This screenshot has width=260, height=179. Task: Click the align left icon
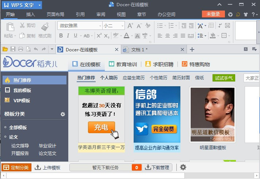tap(160, 36)
